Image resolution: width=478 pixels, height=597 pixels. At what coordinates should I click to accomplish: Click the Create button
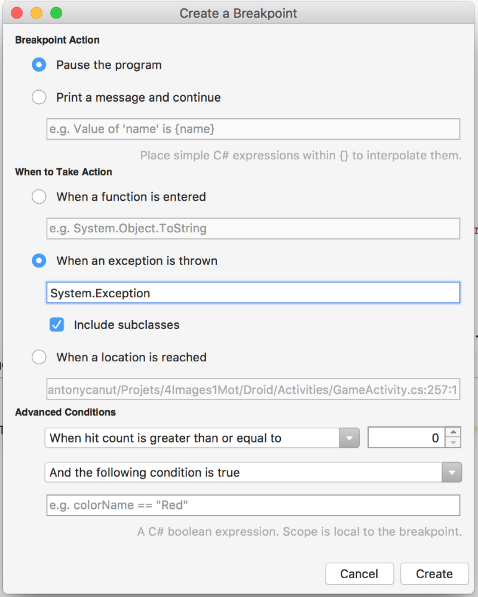coord(434,574)
